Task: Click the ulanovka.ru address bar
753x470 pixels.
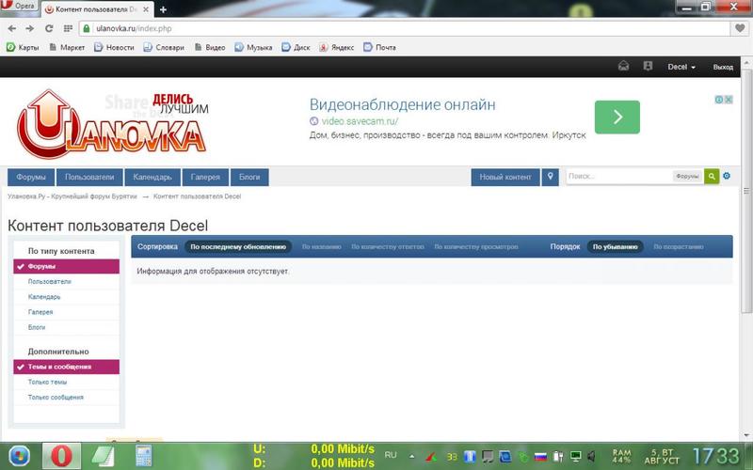Action: (404, 28)
